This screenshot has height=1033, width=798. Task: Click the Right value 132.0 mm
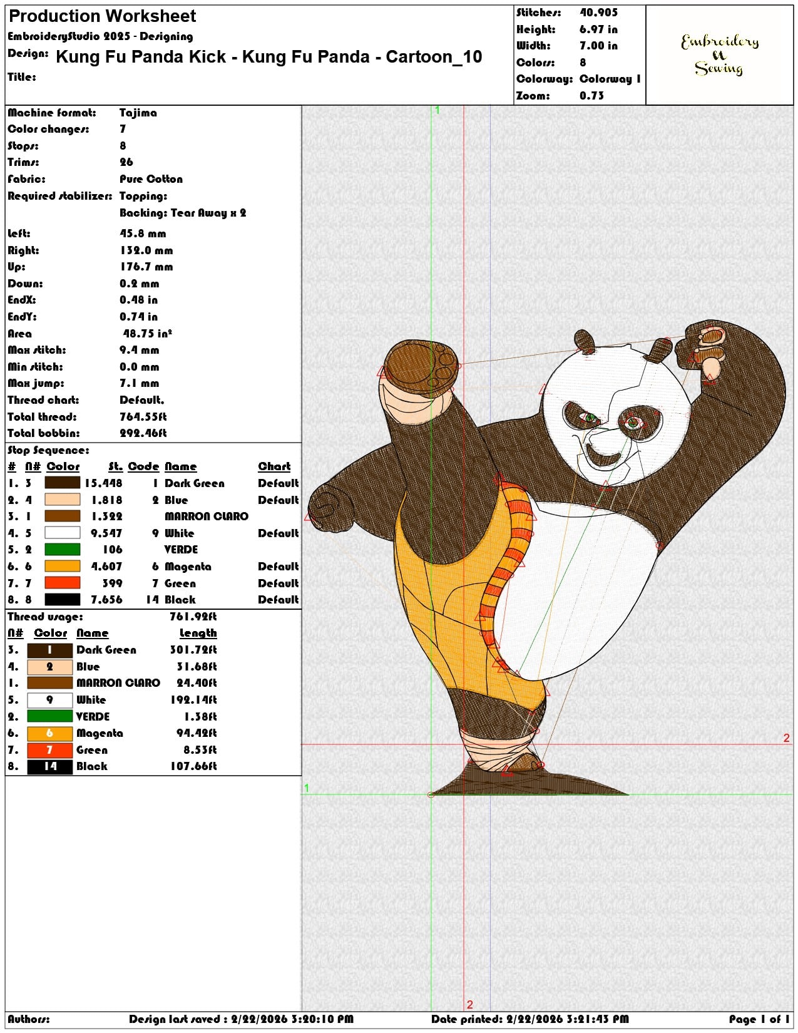click(x=146, y=250)
